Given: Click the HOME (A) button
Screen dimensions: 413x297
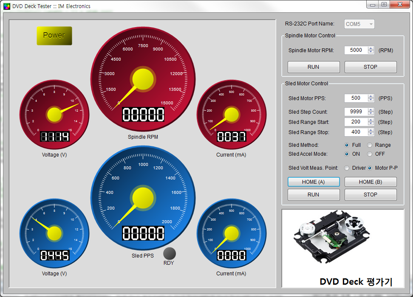Looking at the screenshot, I should click(314, 182).
